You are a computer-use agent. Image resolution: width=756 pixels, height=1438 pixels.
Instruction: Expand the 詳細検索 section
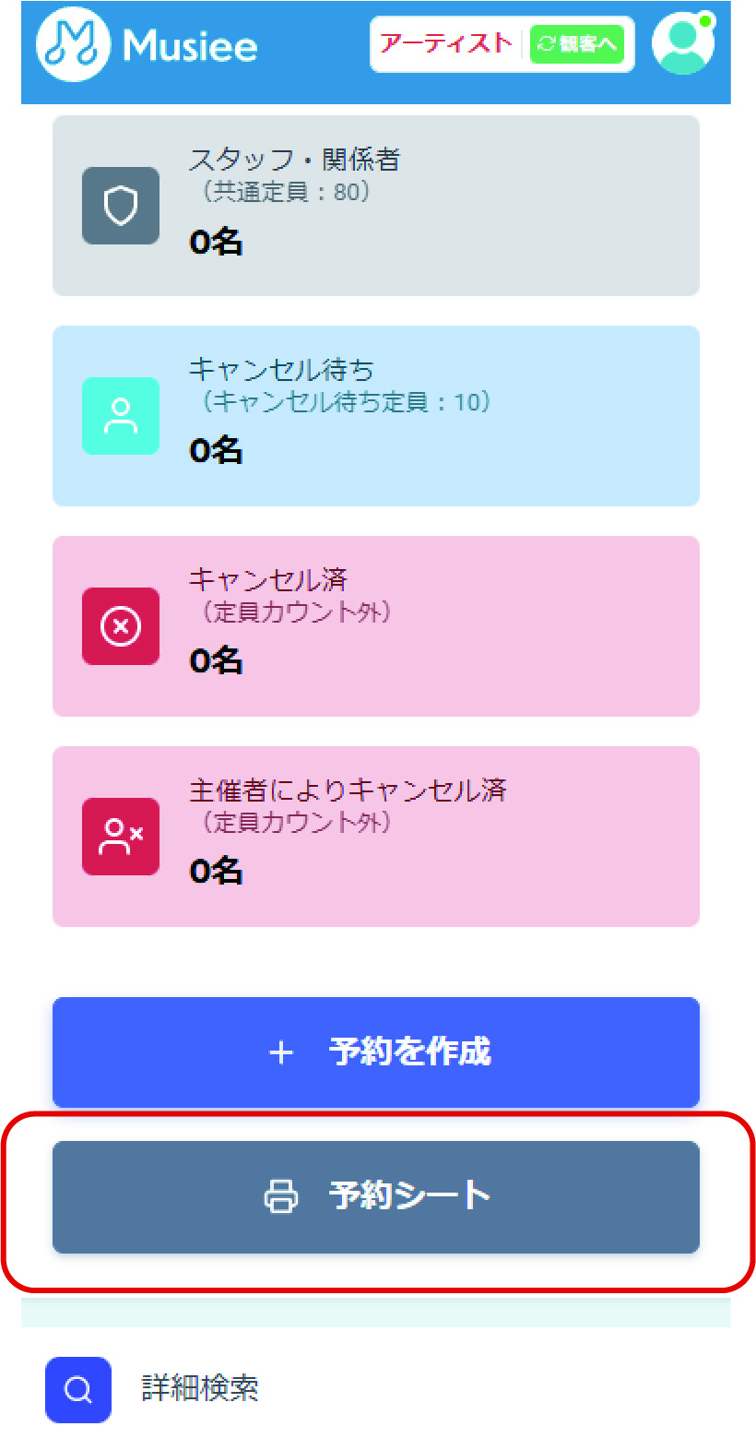pos(200,1388)
